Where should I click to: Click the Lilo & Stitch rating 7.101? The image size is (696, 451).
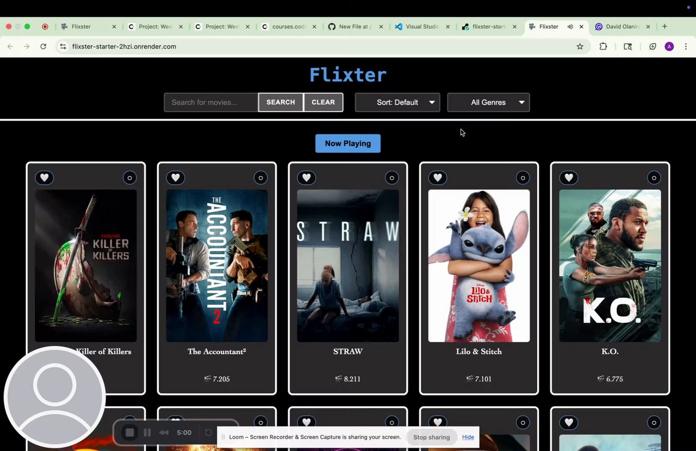point(479,379)
